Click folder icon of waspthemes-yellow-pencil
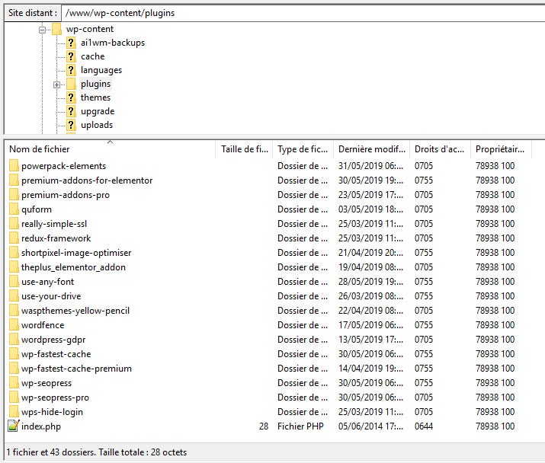This screenshot has width=545, height=463. pos(14,311)
